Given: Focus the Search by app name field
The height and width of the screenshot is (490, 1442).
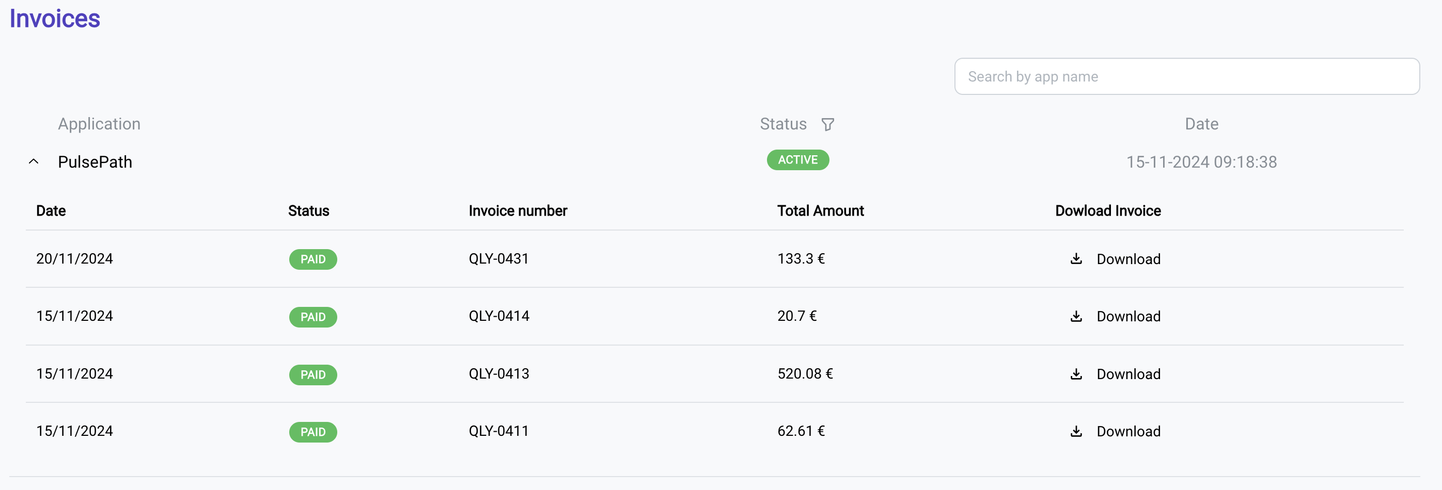Looking at the screenshot, I should 1187,76.
